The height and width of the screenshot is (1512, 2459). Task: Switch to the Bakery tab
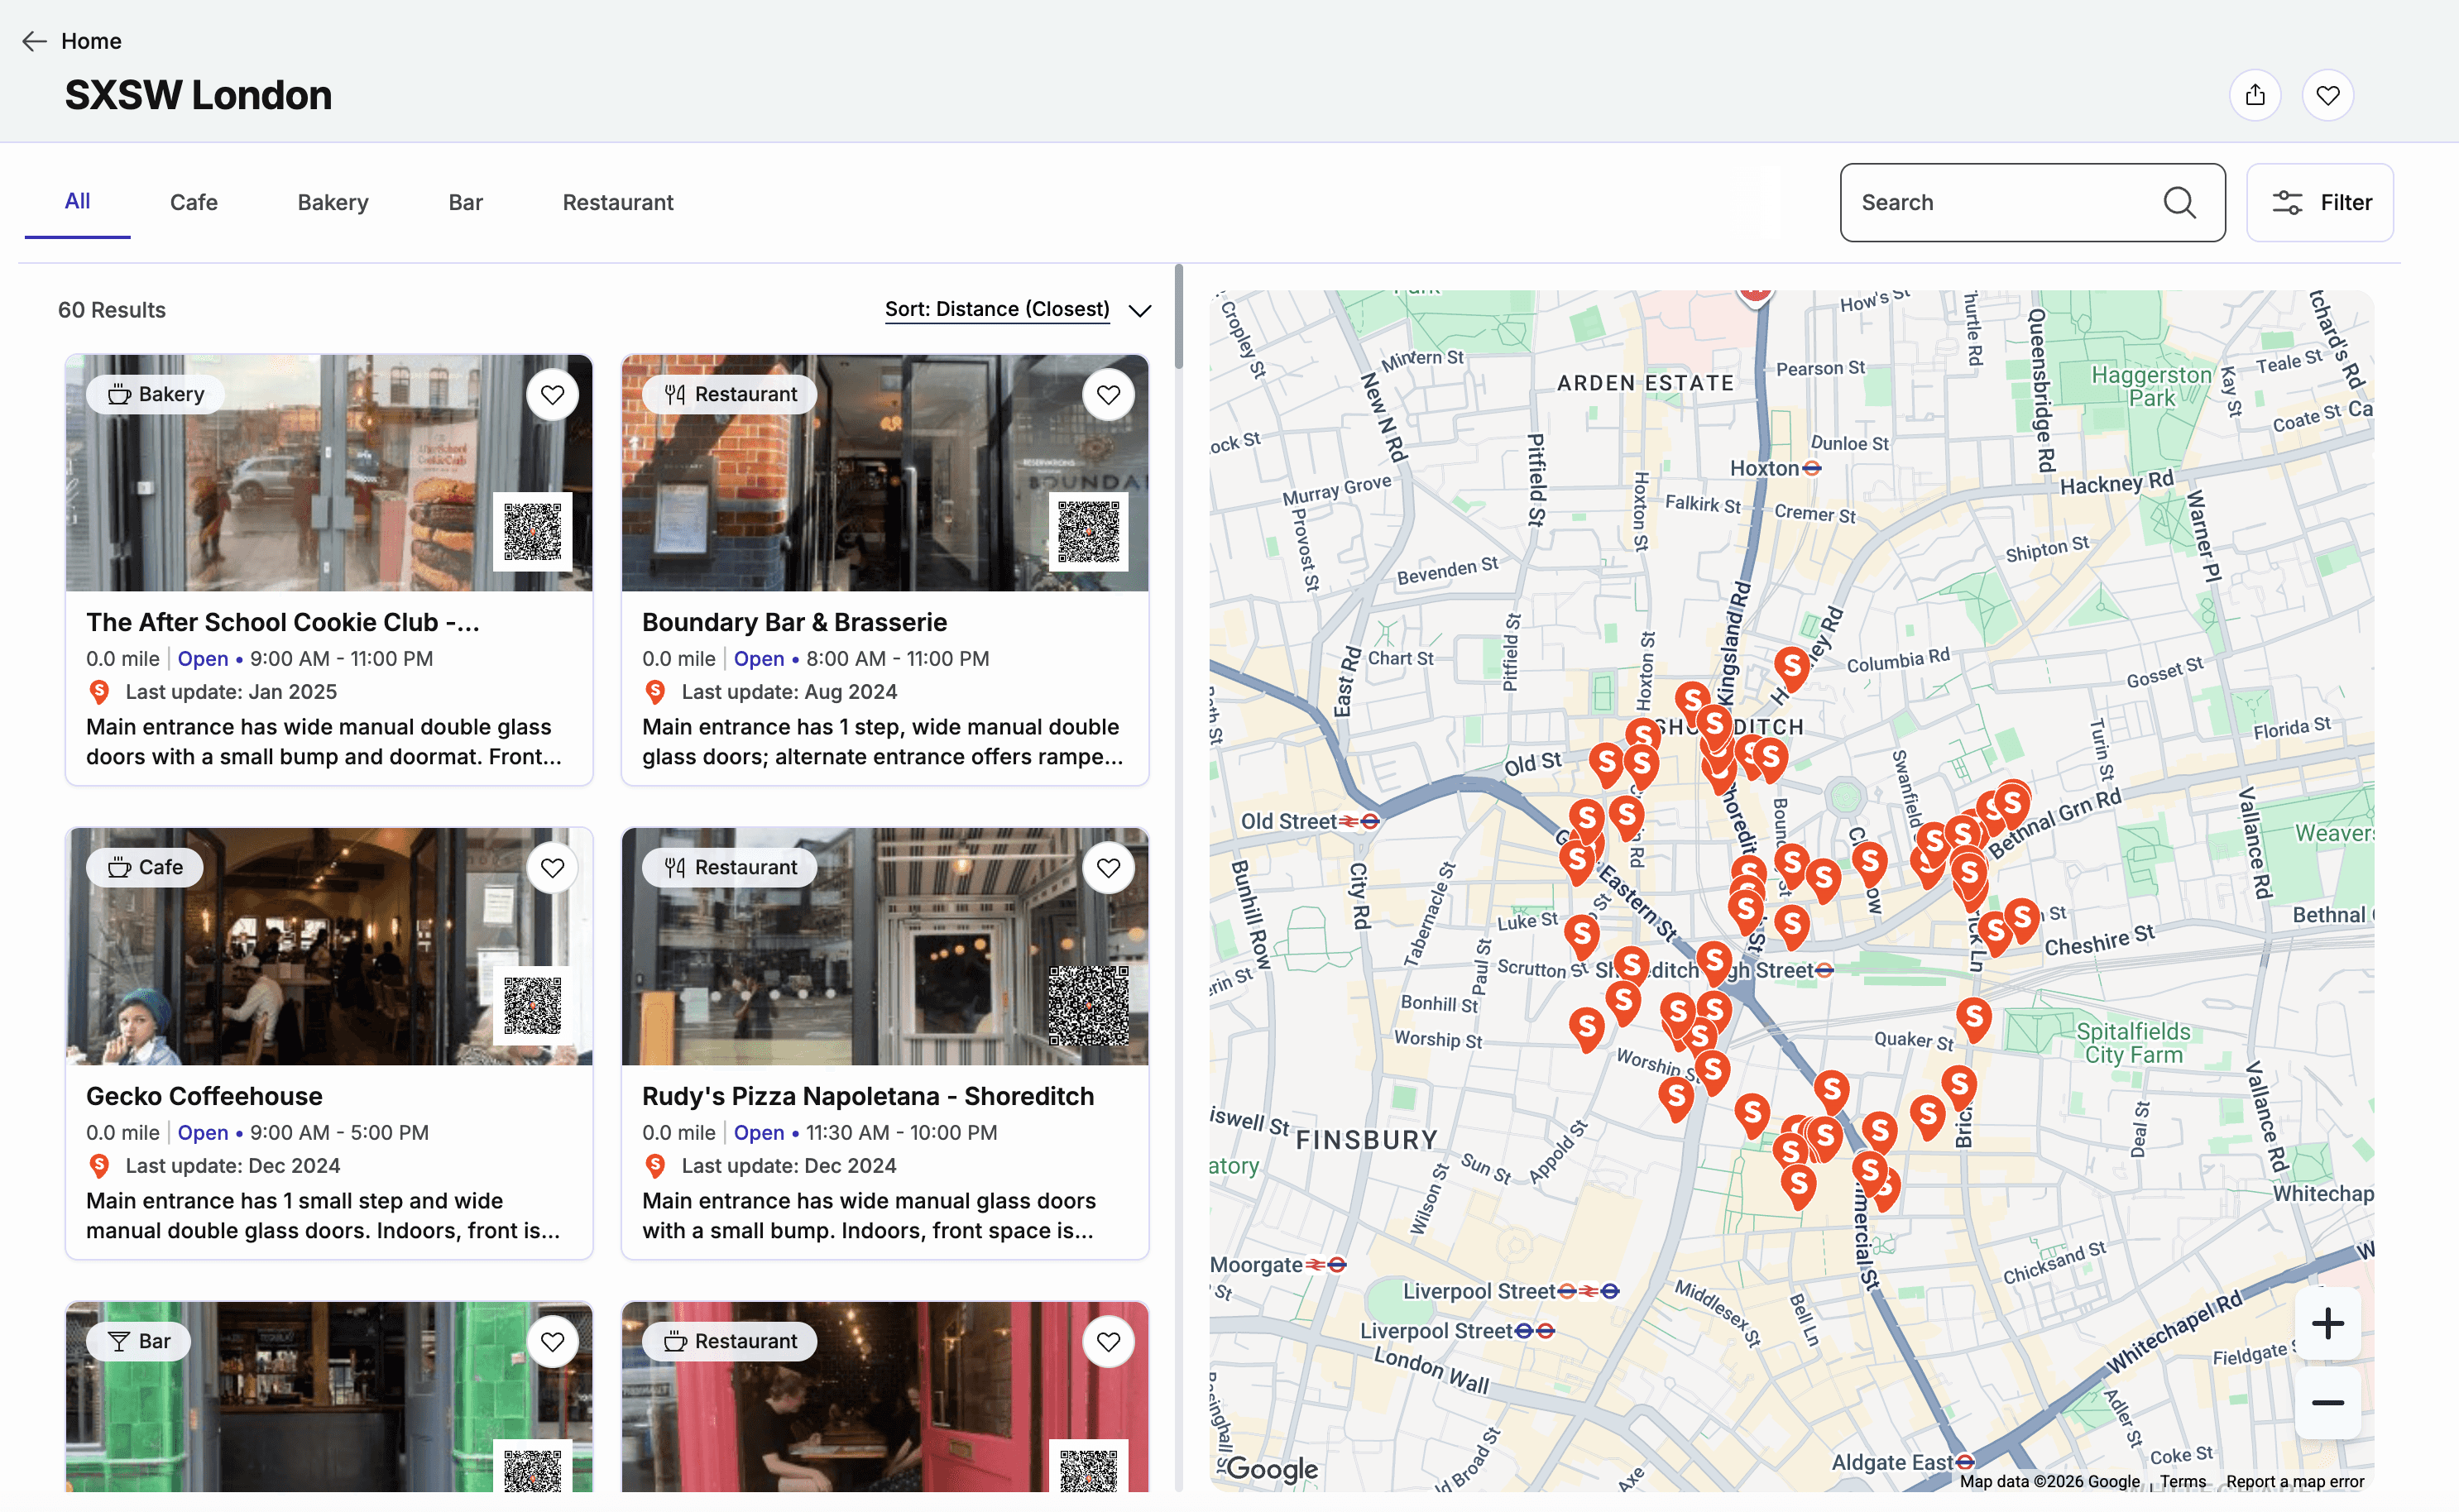(333, 202)
